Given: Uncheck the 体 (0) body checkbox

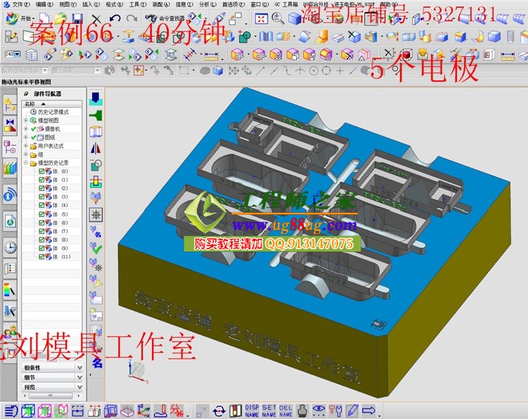Looking at the screenshot, I should (42, 172).
